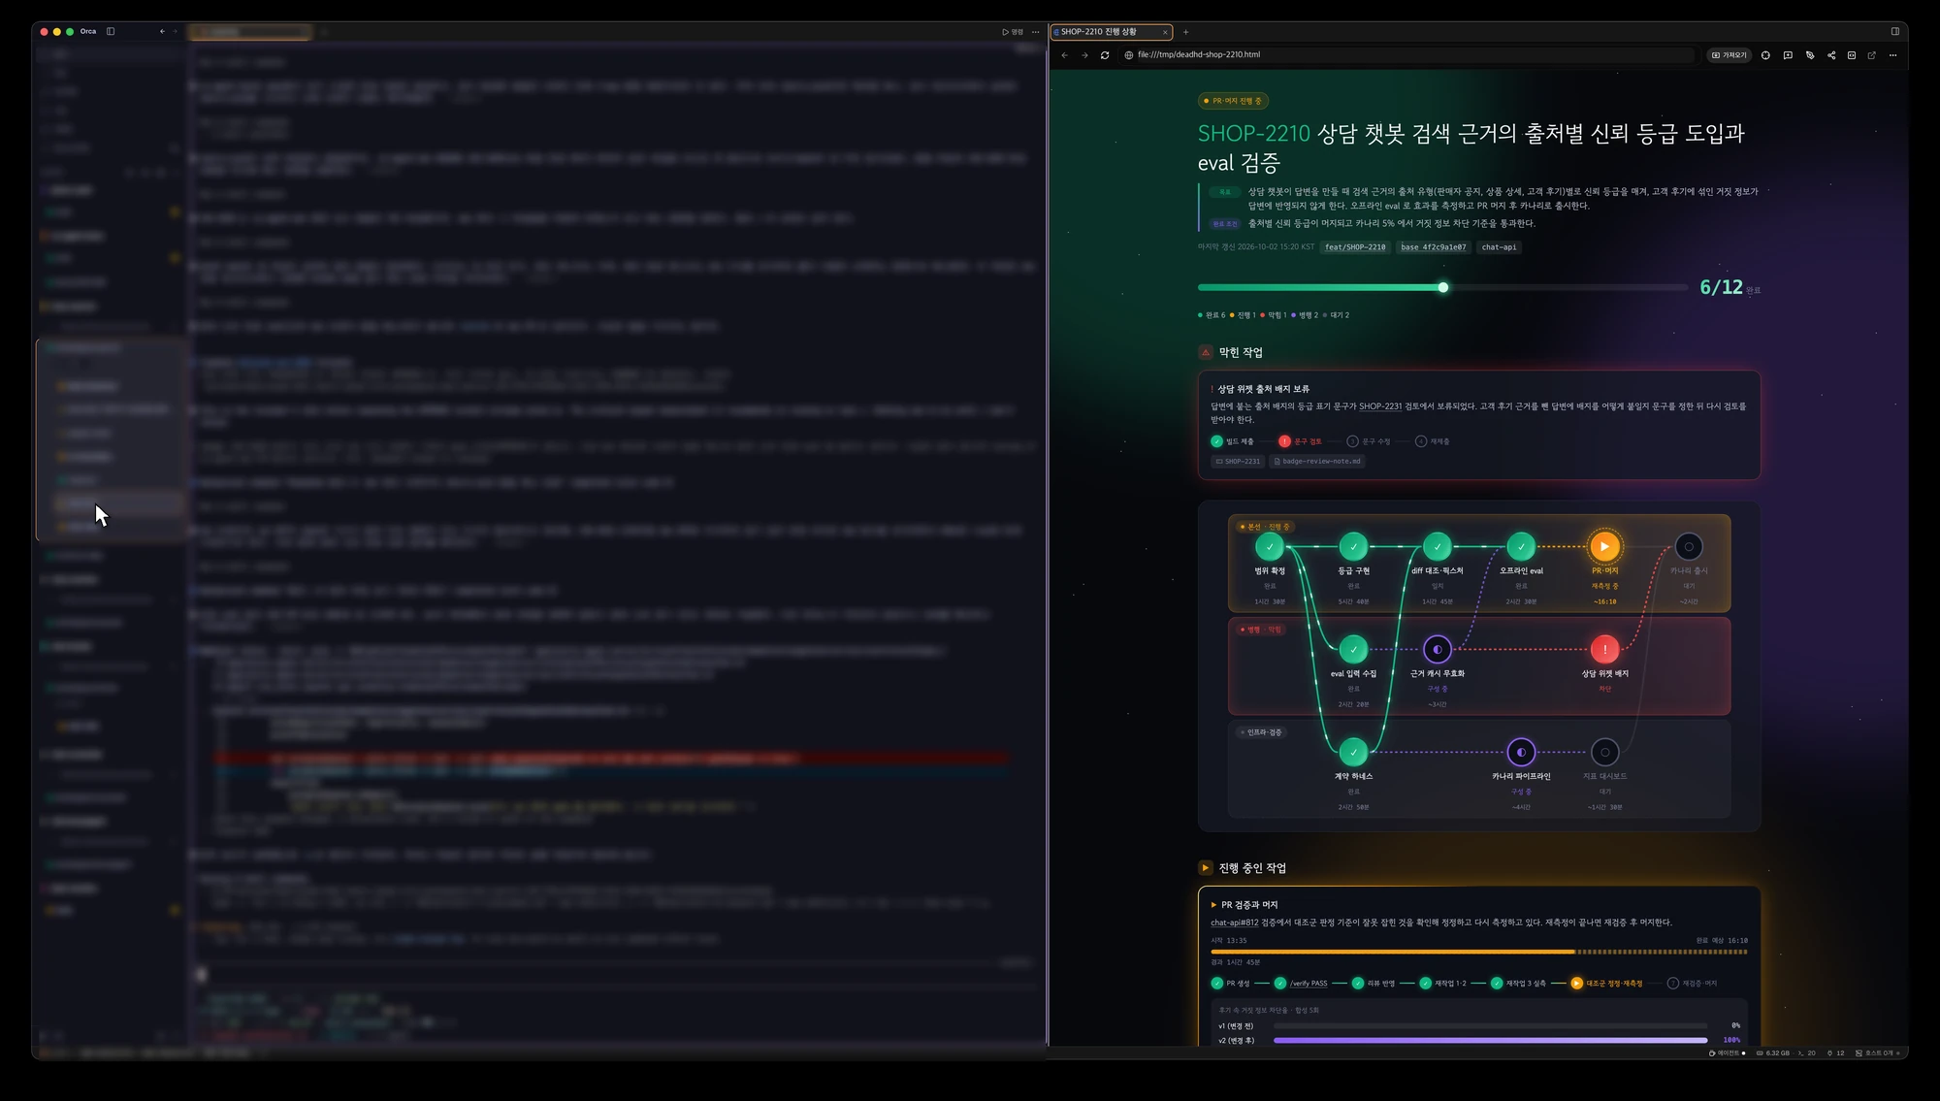Click the 호스트 0개 status item
The width and height of the screenshot is (1940, 1101).
pos(1877,1052)
